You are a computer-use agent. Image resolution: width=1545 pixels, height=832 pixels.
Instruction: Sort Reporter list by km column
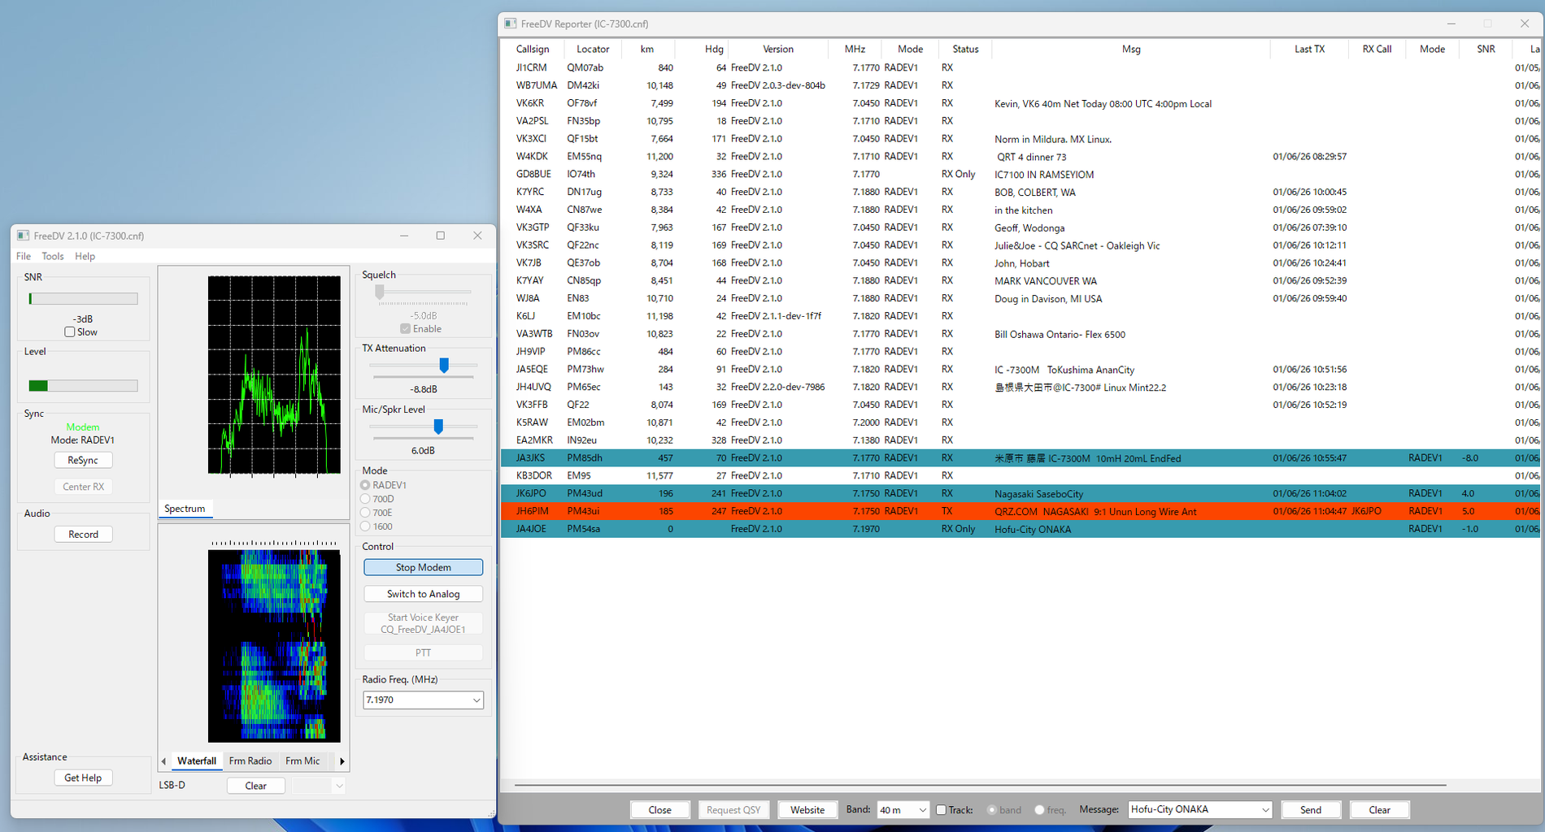click(x=647, y=49)
